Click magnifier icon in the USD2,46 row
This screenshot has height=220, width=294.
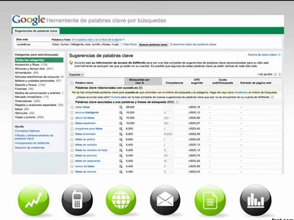121,134
